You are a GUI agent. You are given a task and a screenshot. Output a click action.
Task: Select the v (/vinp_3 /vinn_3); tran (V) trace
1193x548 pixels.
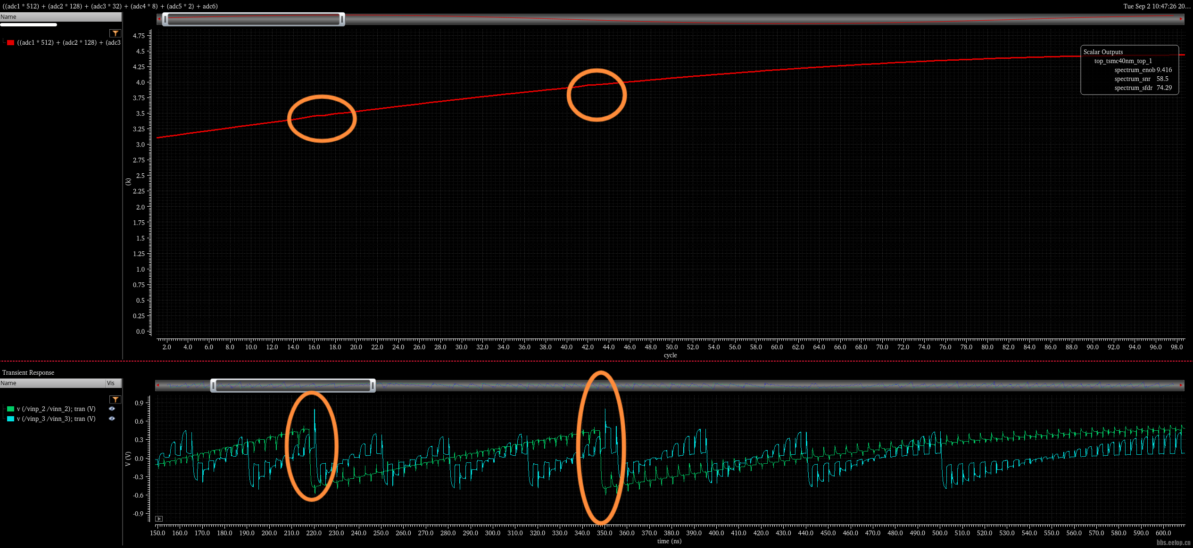click(56, 419)
